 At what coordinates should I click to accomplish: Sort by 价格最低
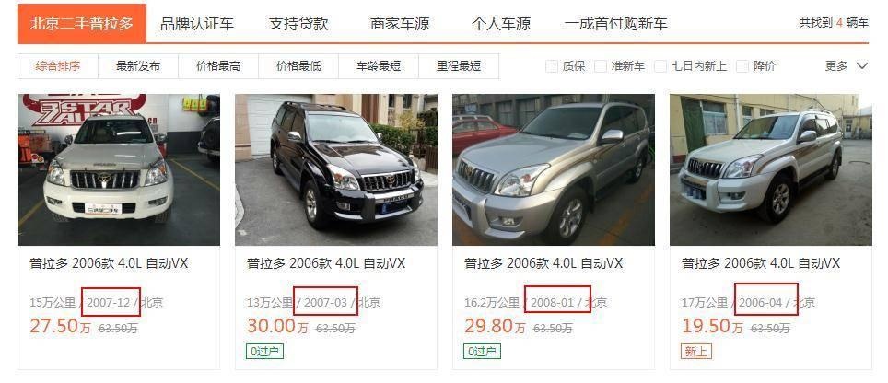(x=298, y=66)
